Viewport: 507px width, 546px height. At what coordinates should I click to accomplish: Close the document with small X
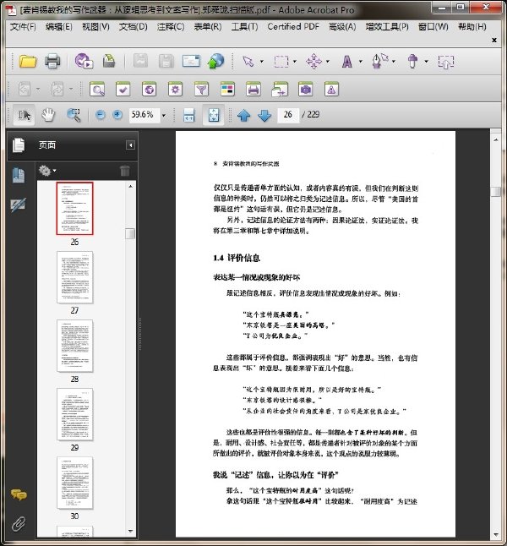(494, 40)
